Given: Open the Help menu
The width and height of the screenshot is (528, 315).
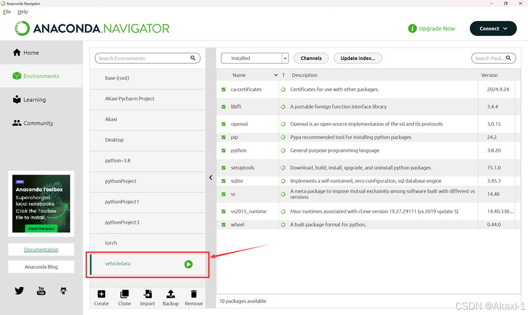Looking at the screenshot, I should pos(23,12).
